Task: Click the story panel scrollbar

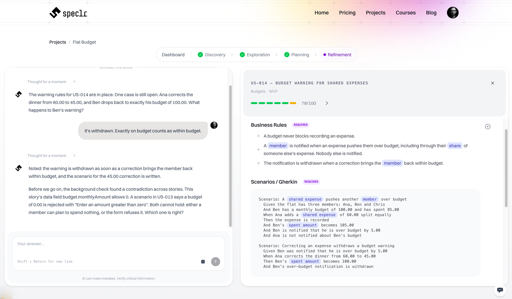Action: (x=506, y=168)
